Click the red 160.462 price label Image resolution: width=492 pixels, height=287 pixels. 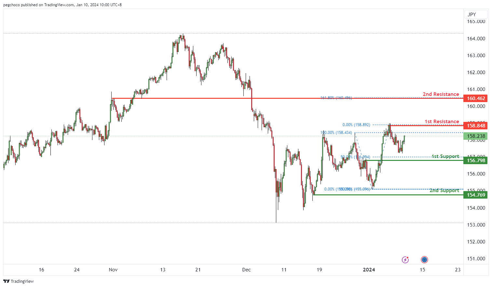(x=476, y=98)
